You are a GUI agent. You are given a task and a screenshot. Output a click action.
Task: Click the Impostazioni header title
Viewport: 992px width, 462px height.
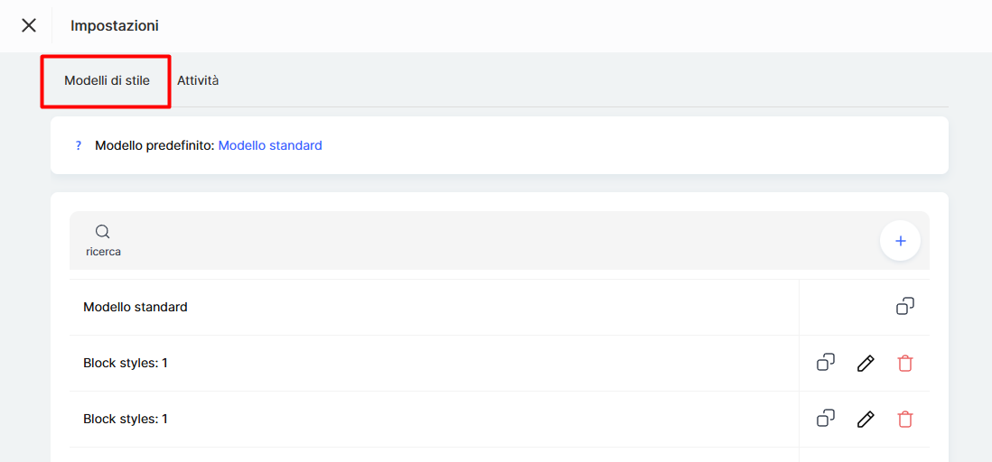coord(115,26)
